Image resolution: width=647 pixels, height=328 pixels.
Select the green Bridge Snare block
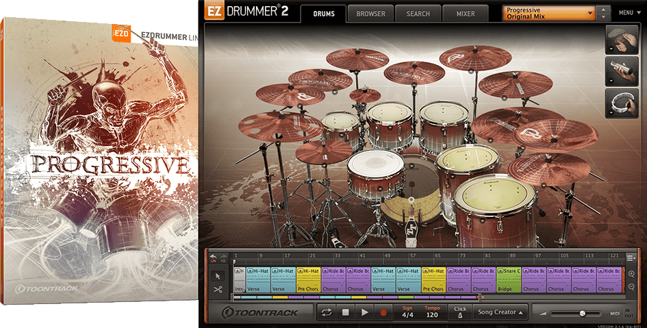point(509,280)
